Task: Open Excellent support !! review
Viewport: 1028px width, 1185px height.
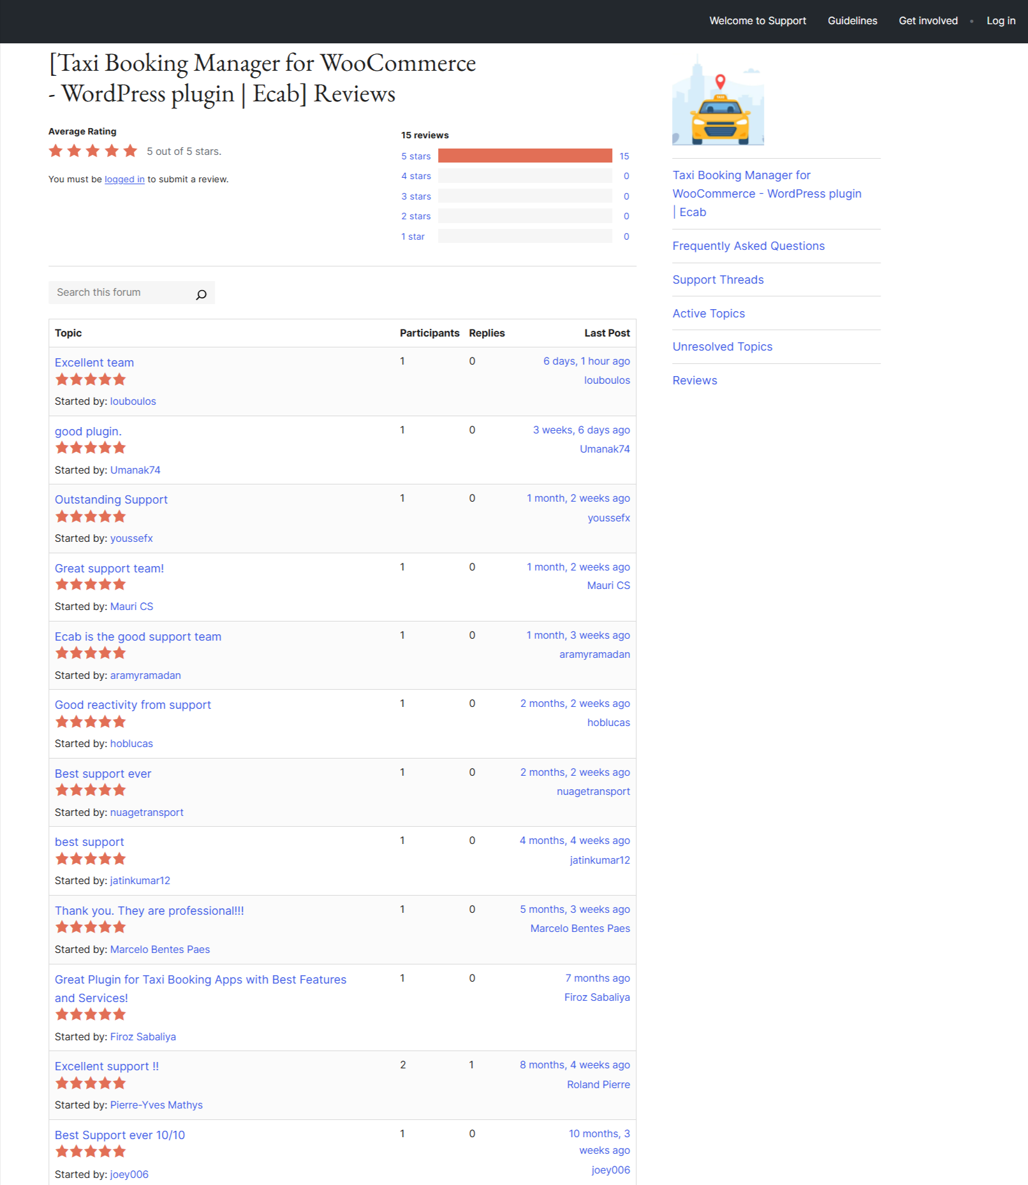Action: [x=106, y=1066]
